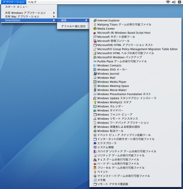Screen dimensions: 183x189
Task: Choose Group Policy Management Migration Table Editor
Action: point(135,49)
